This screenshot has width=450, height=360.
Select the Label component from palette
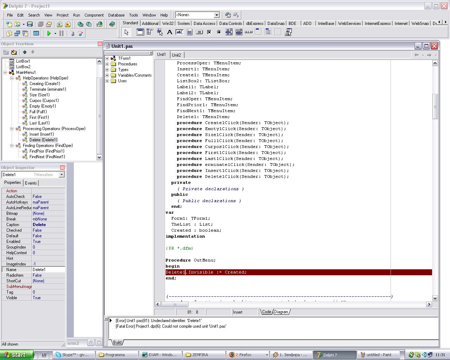click(169, 32)
